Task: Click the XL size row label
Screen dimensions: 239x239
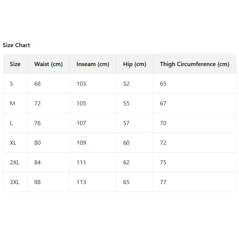Action: (x=13, y=143)
